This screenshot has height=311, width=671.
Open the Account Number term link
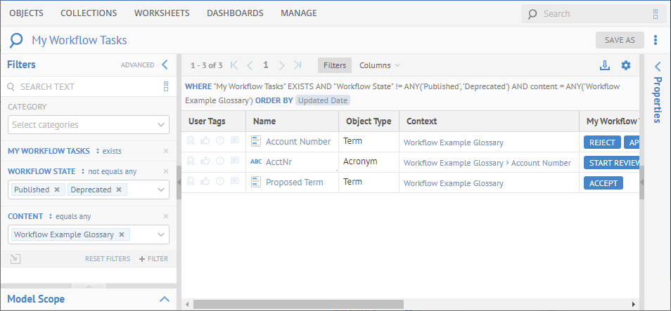click(x=298, y=141)
